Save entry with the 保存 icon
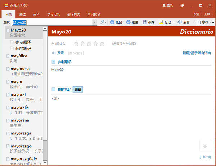This screenshot has height=166, width=216. coord(145,22)
